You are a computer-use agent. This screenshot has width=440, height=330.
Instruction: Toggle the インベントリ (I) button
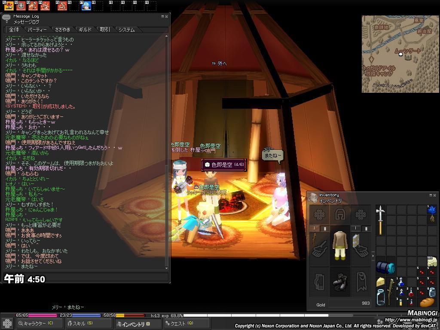click(x=137, y=324)
